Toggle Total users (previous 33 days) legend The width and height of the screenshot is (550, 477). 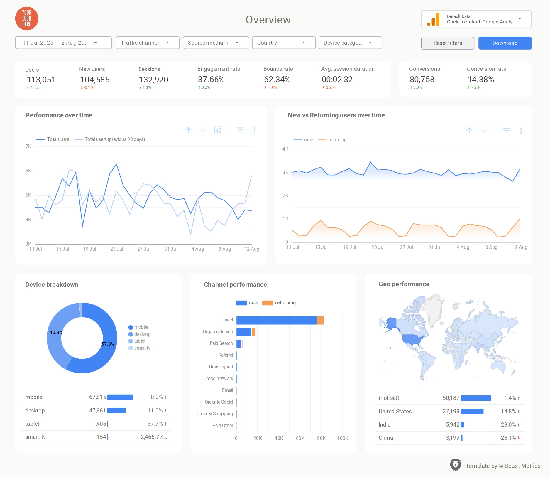[x=109, y=139]
